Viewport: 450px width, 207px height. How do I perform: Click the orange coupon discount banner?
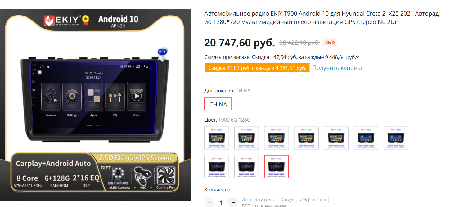tap(257, 68)
